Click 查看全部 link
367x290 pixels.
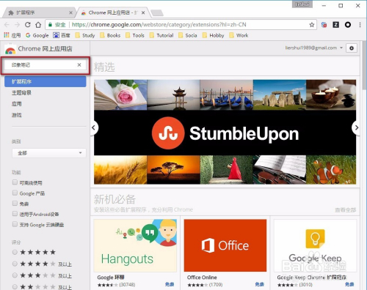click(x=346, y=210)
